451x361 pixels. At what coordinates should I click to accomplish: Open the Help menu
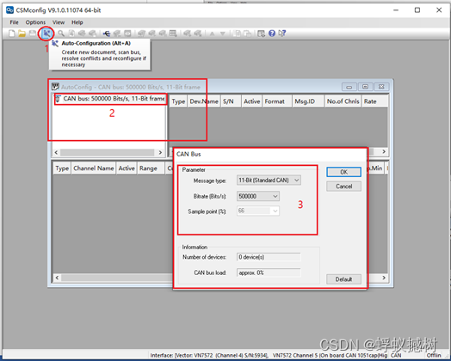(77, 22)
